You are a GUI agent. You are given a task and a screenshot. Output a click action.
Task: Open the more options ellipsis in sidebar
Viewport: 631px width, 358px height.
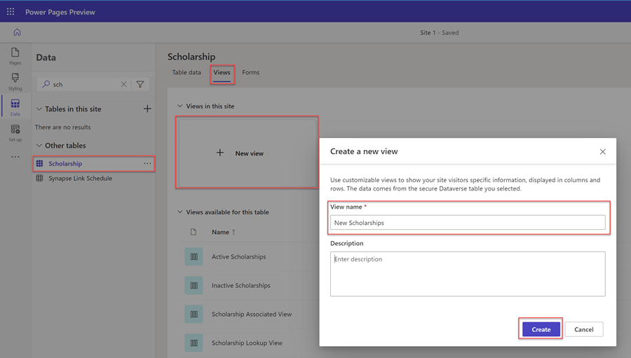[15, 157]
